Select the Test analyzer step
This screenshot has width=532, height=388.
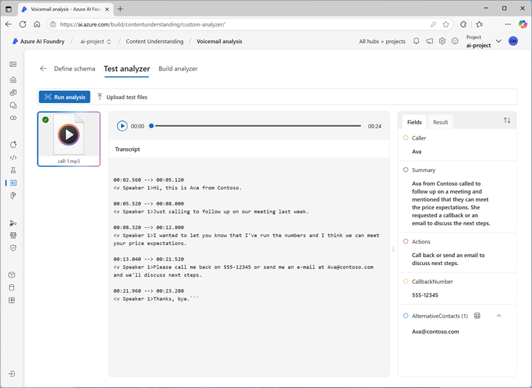pos(127,68)
